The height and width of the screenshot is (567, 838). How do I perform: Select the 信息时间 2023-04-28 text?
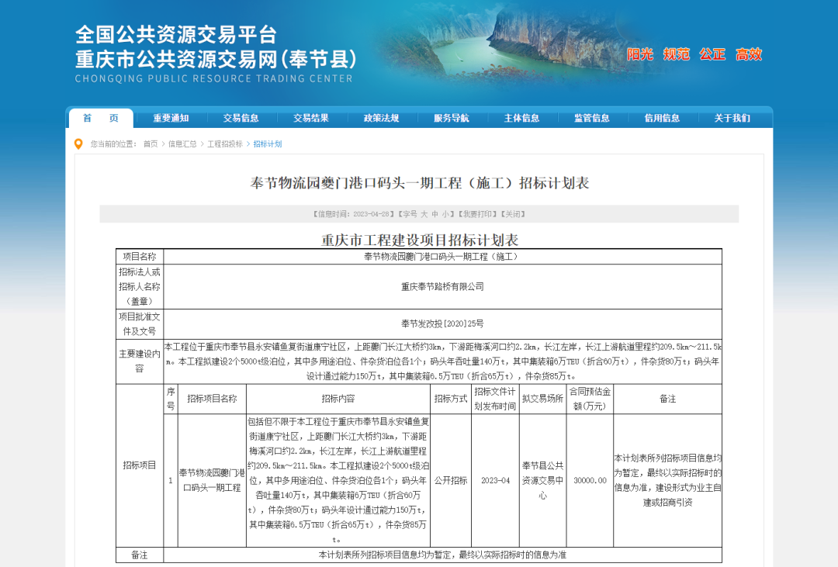click(354, 214)
